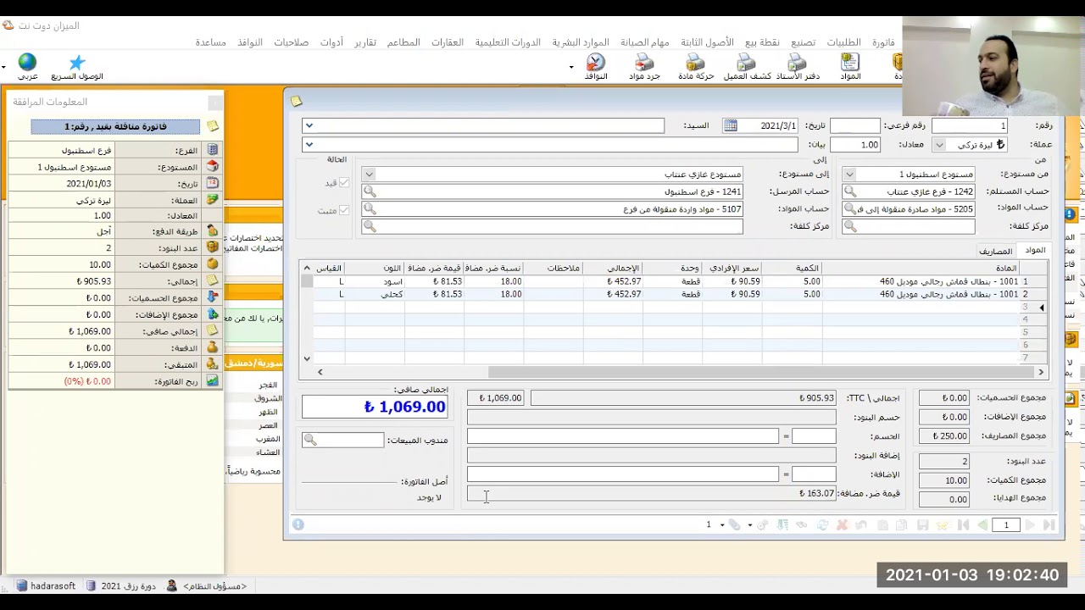
Task: Toggle the مثبت checkbox under الحالة
Action: click(344, 210)
